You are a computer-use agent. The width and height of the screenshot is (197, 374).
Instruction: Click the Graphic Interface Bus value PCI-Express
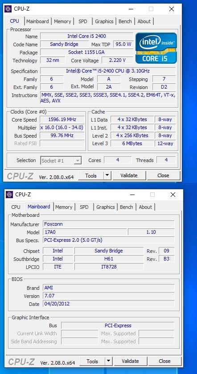[x=118, y=325]
